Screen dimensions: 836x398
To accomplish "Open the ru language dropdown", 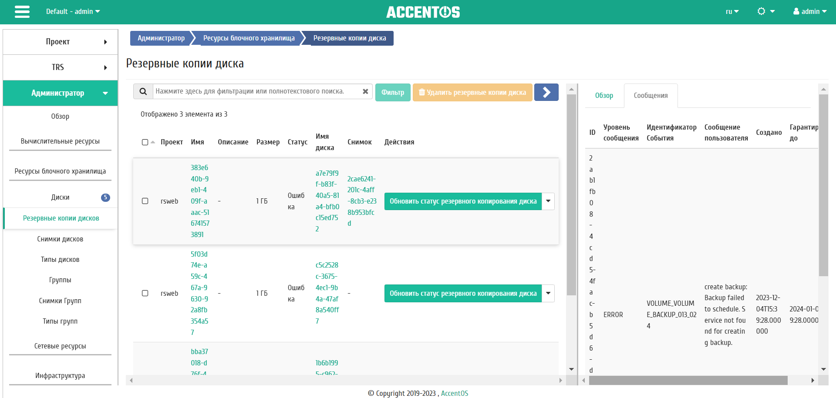I will click(732, 12).
